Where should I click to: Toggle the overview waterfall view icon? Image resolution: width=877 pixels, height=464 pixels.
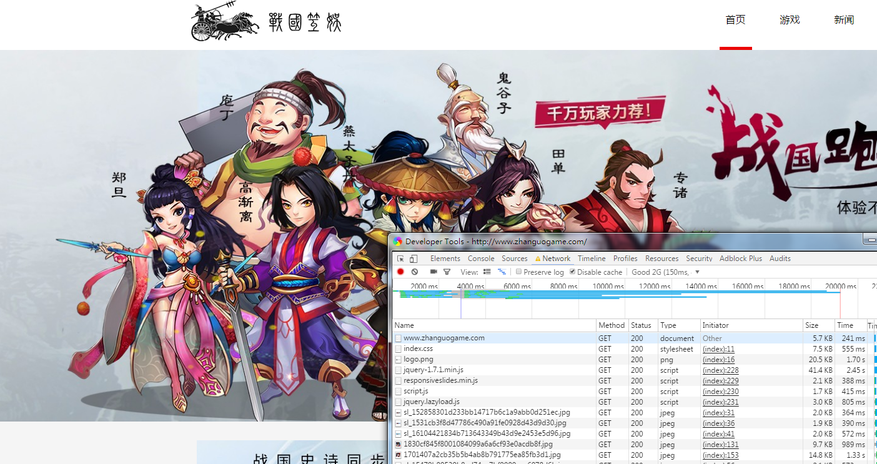click(502, 272)
